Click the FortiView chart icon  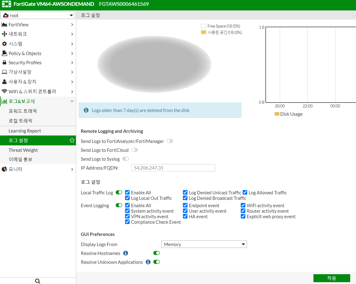tap(4, 24)
